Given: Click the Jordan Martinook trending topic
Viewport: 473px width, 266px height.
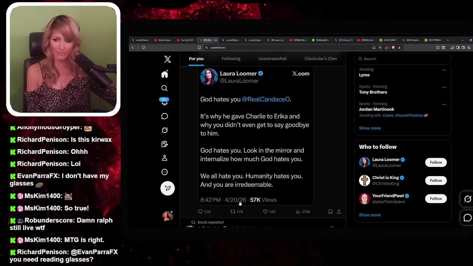Looking at the screenshot, I should pos(377,109).
